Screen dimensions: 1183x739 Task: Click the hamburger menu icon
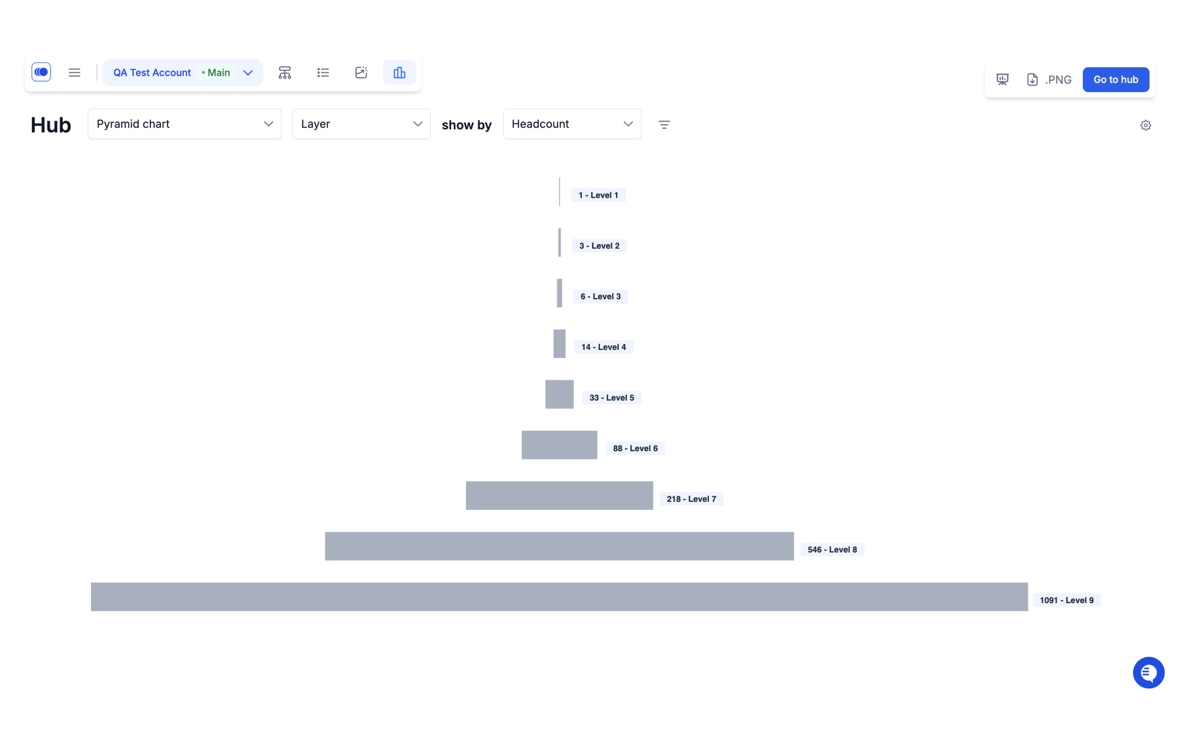point(74,73)
